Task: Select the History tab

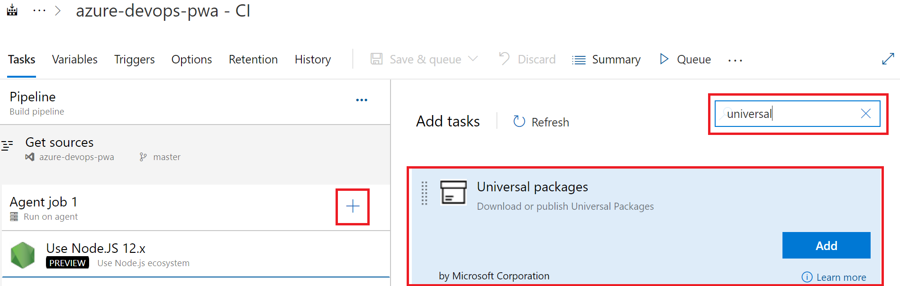Action: pos(312,59)
